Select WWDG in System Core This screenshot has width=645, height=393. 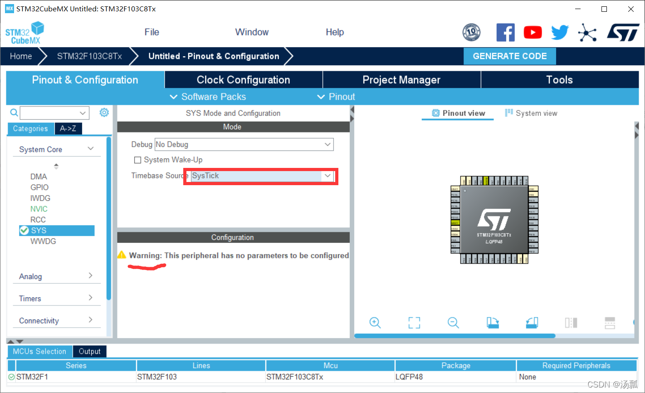click(43, 241)
